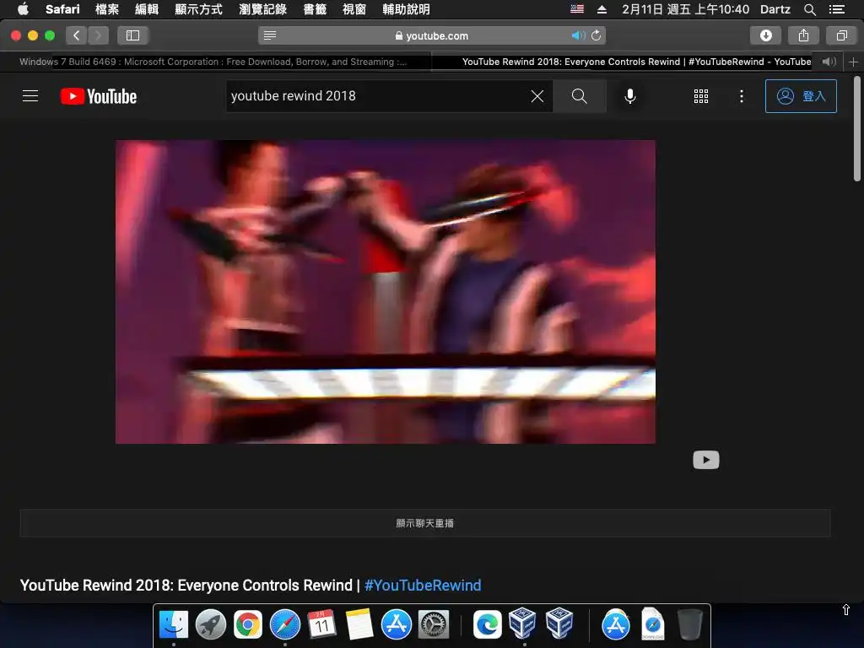Select the YouTube Rewind 2018 tab
This screenshot has width=864, height=648.
point(636,62)
